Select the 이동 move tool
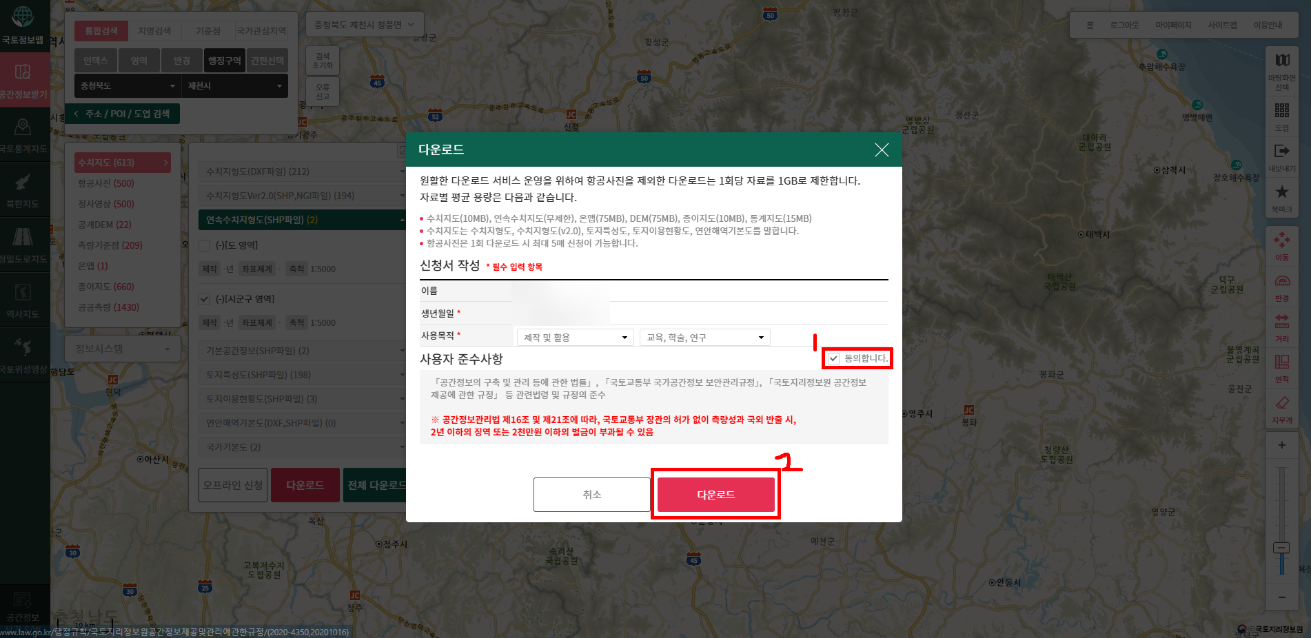1311x638 pixels. coord(1282,246)
